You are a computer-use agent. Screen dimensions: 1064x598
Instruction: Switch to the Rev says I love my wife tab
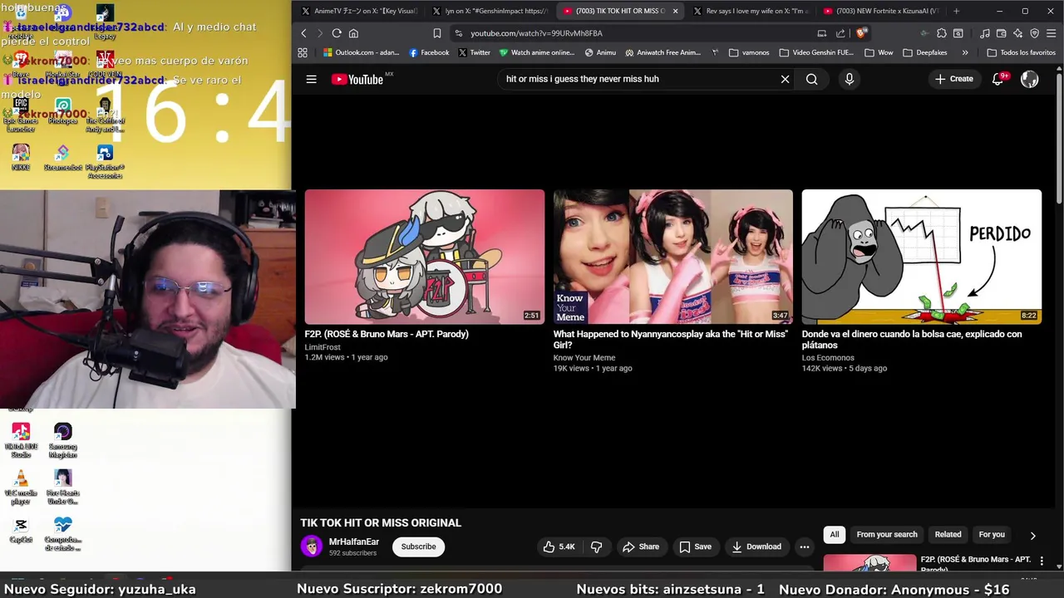click(x=751, y=11)
